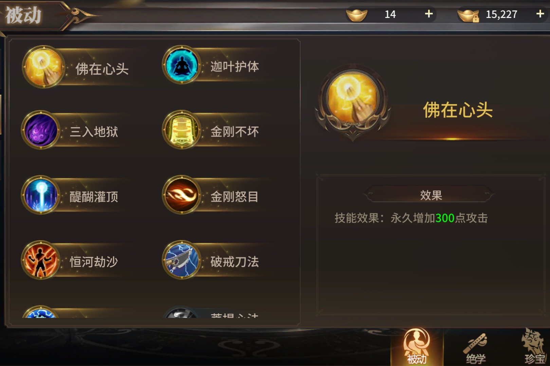Switch to the 绝学 tab
Image resolution: width=550 pixels, height=366 pixels.
[x=476, y=348]
